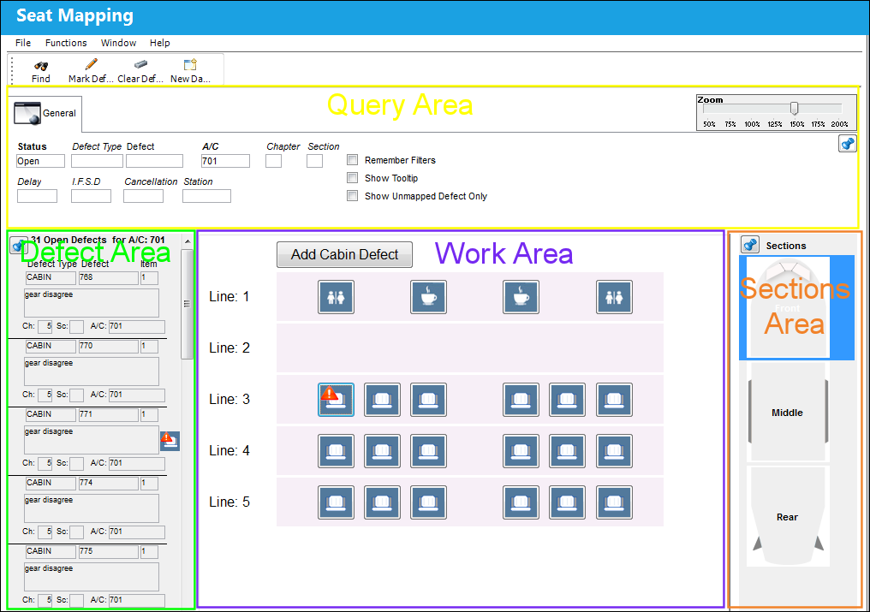
Task: Click into the I.F.S.D field
Action: point(91,196)
